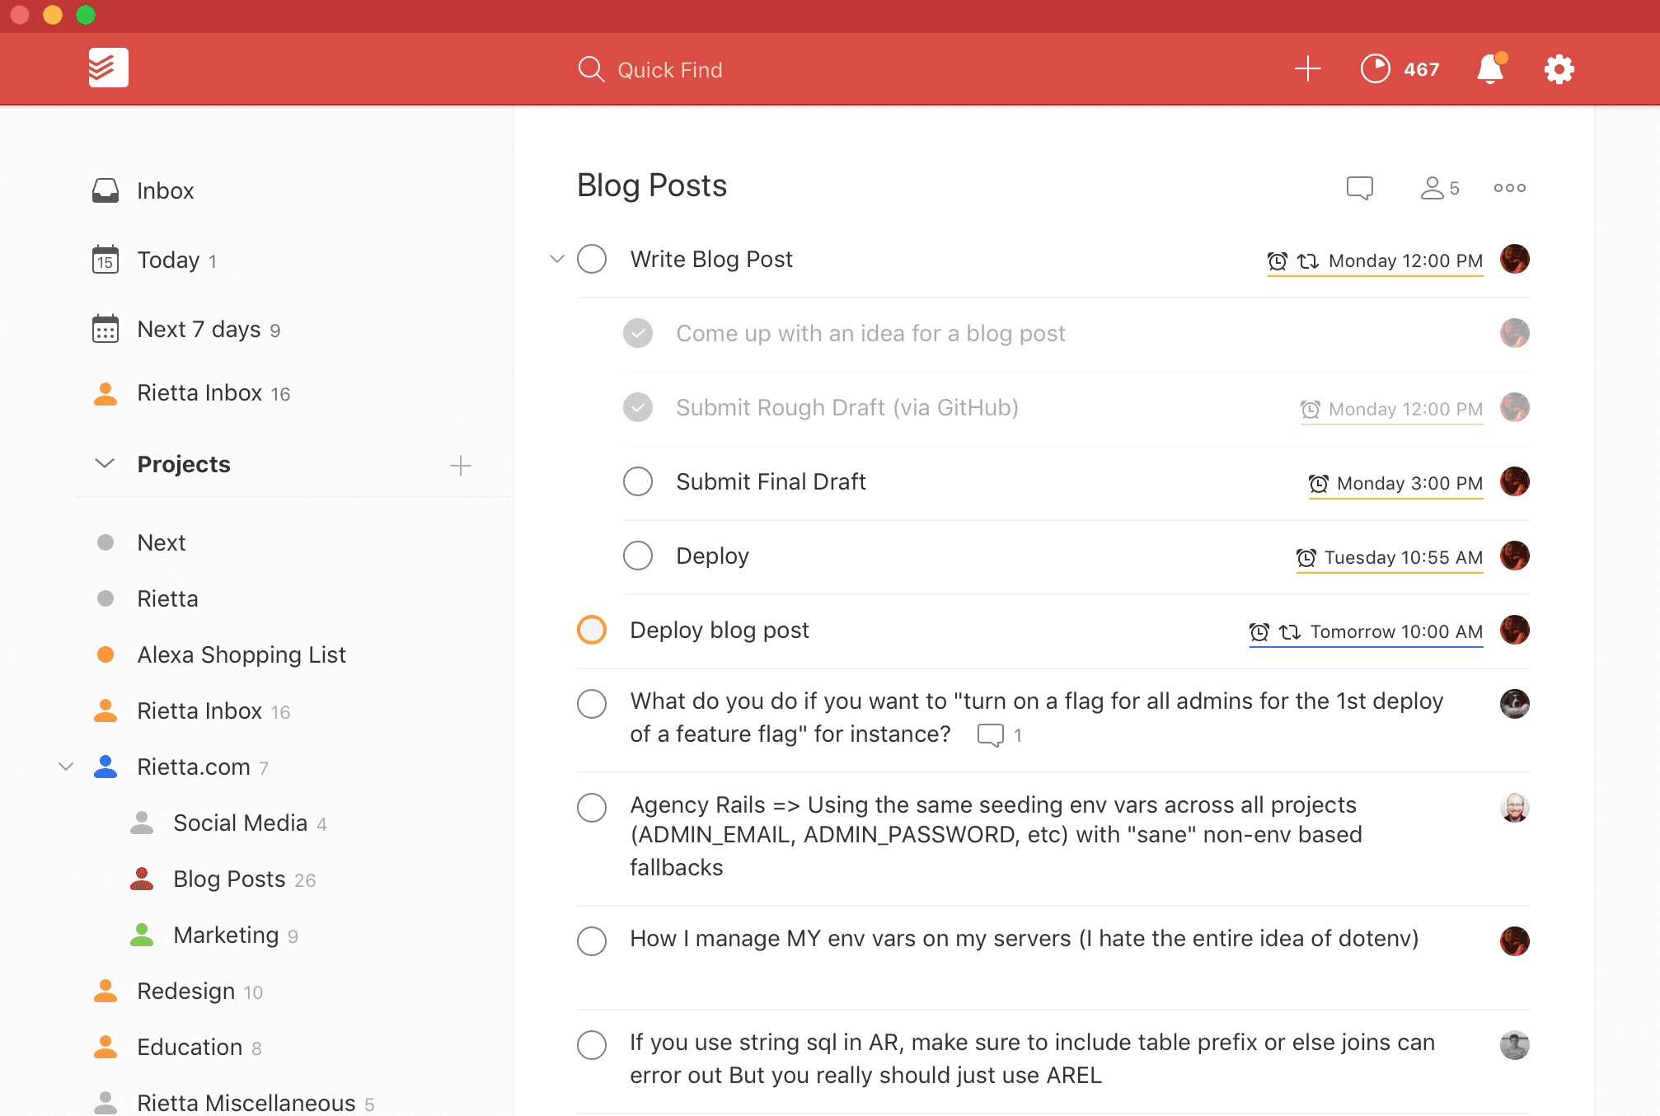
Task: Click the Quick Find search field
Action: [669, 70]
